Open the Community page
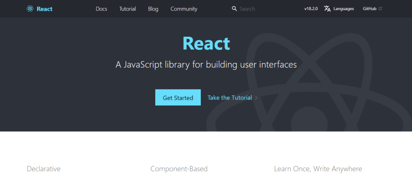Viewport: 412px width, 174px height. coord(184,9)
